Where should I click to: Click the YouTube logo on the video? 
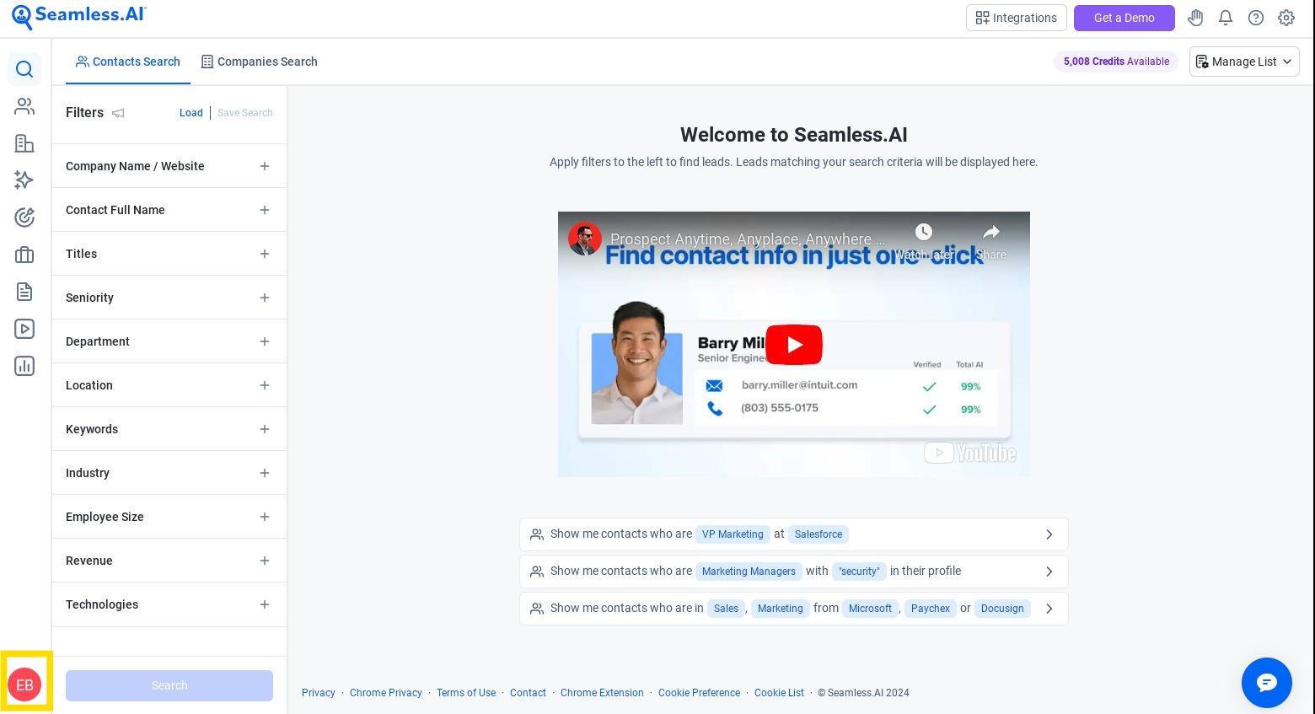(x=970, y=453)
